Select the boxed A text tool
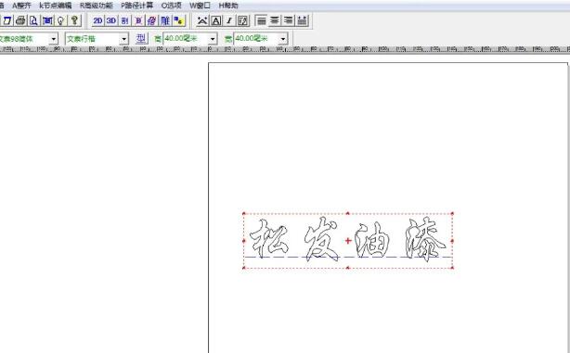Viewport: 570px width, 353px height. pos(216,20)
